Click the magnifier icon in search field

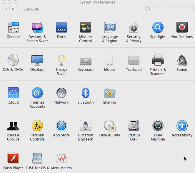149,9
